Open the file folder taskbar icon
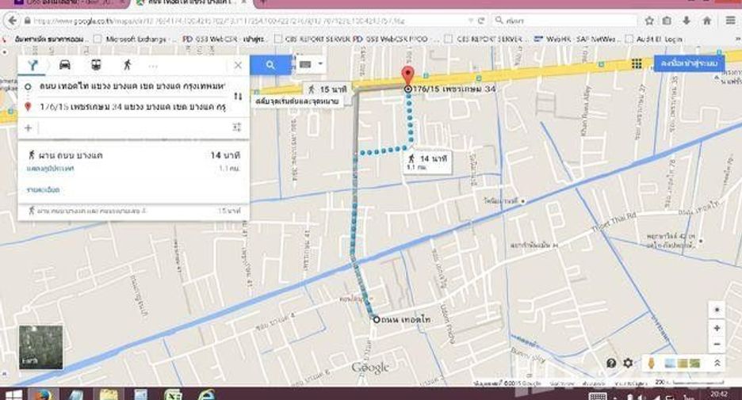742x400 pixels. point(109,394)
